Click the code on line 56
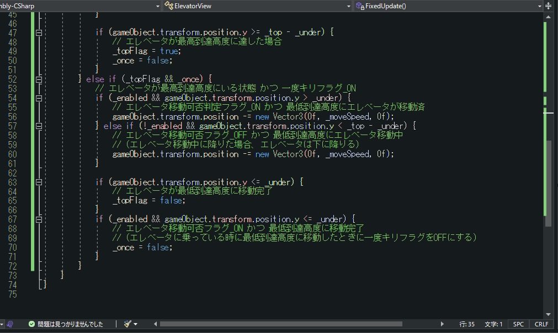The height and width of the screenshot is (333, 558). tap(253, 116)
